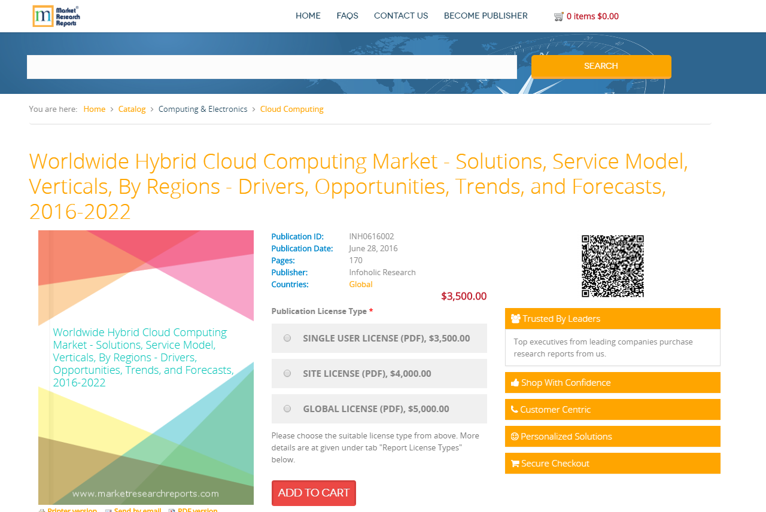This screenshot has width=766, height=512.
Task: Click the QR code image
Action: tap(613, 266)
